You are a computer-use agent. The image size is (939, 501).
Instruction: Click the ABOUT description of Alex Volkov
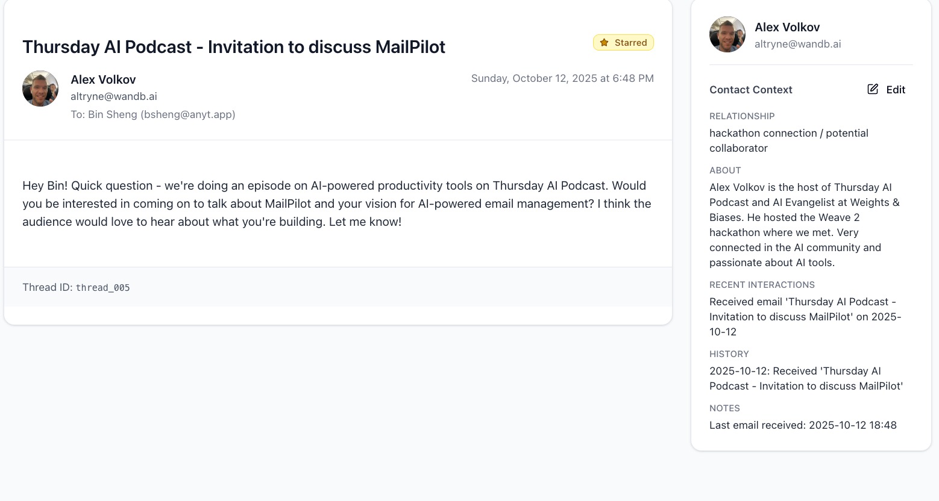804,225
